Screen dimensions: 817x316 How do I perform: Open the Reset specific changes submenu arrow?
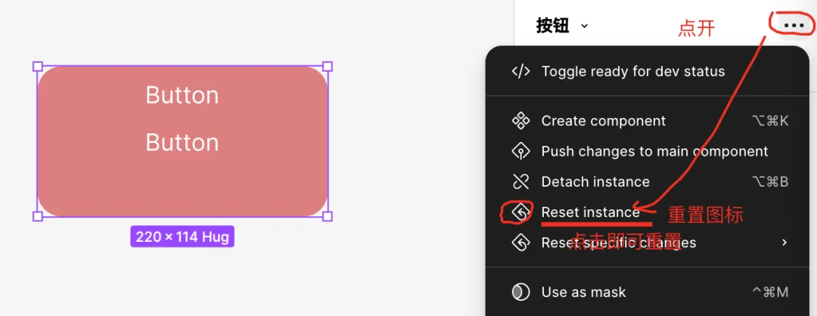[x=784, y=243]
